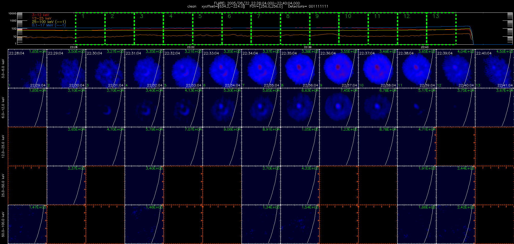Viewport: 514px width, 244px height.
Task: Open the 6.0-12.0 keV image at 22:37:04
Action: pos(378,107)
